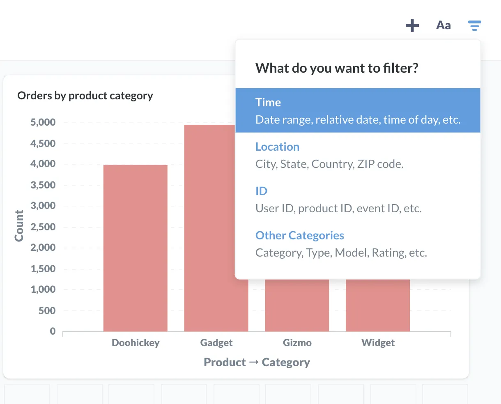Click the Gizmo axis label
Screen dimensions: 501x404
297,343
